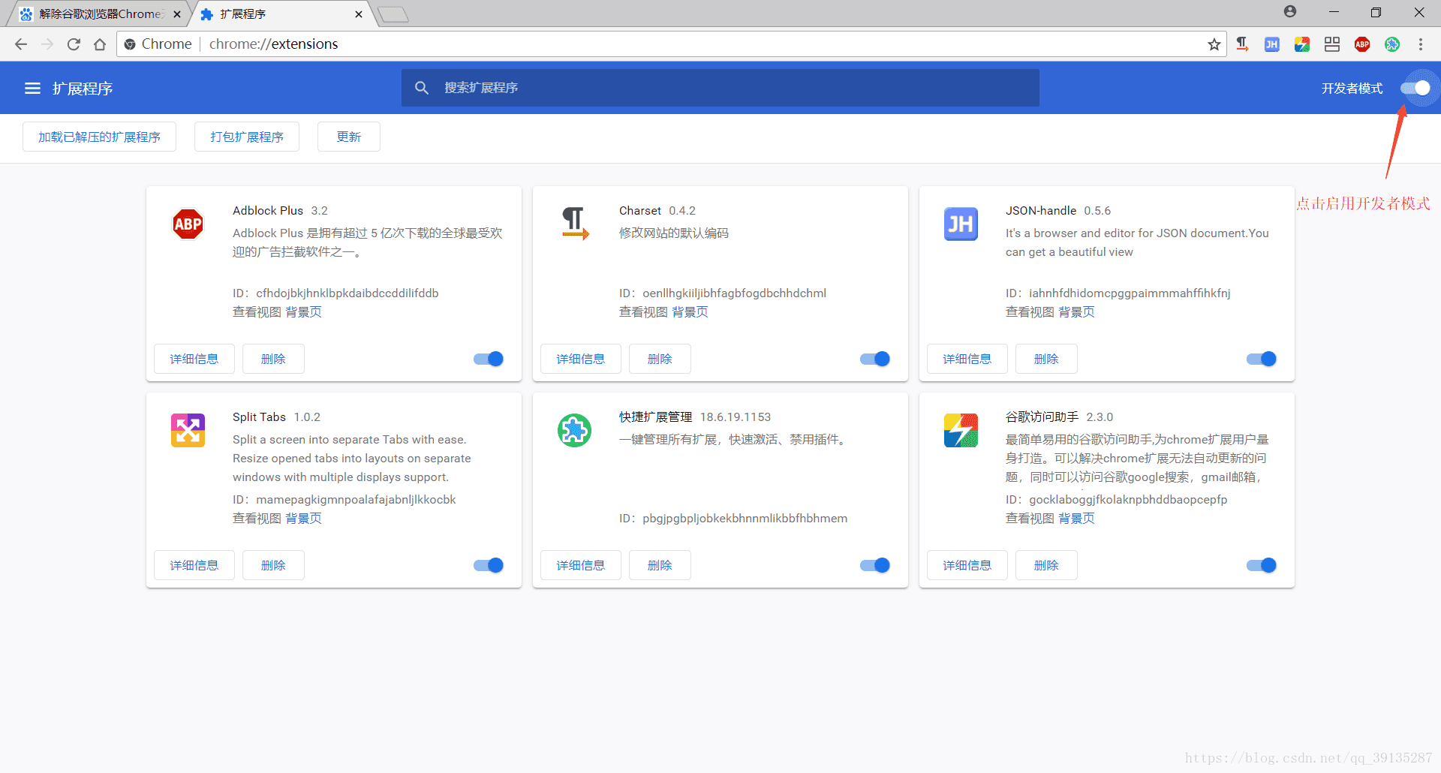This screenshot has height=773, width=1441.
Task: Bookmark this page with the star icon
Action: click(1214, 44)
